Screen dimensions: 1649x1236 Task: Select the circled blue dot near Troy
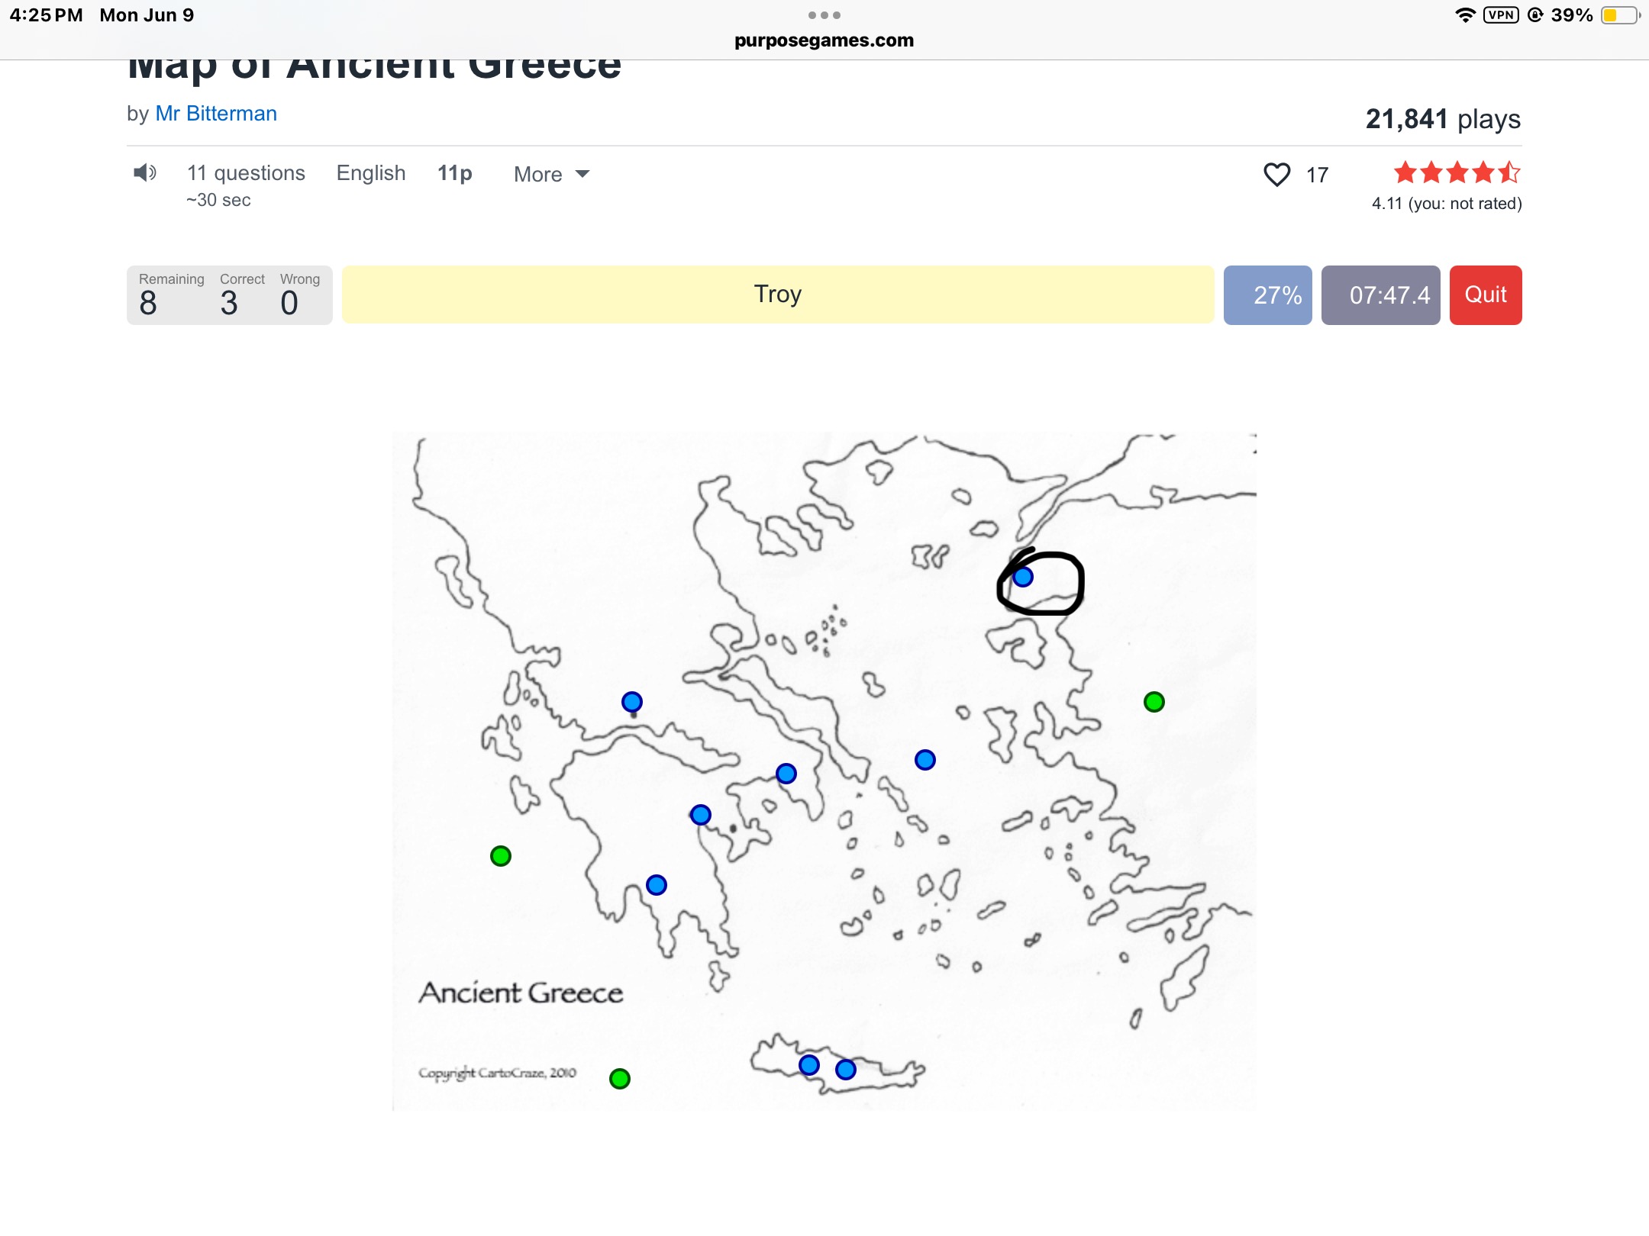pyautogui.click(x=1023, y=577)
